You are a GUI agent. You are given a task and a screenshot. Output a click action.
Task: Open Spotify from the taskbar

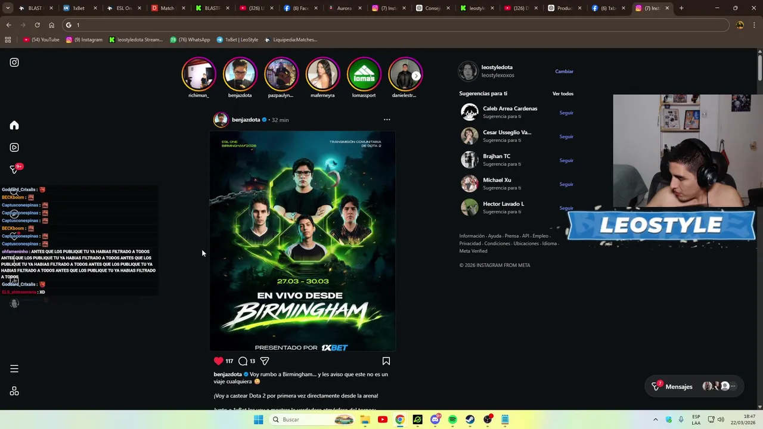click(452, 419)
